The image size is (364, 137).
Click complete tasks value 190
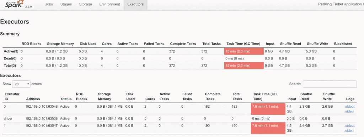207,126
